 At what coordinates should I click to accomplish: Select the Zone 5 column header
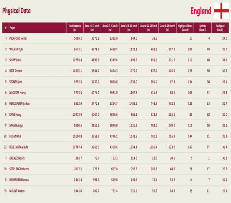168,28
